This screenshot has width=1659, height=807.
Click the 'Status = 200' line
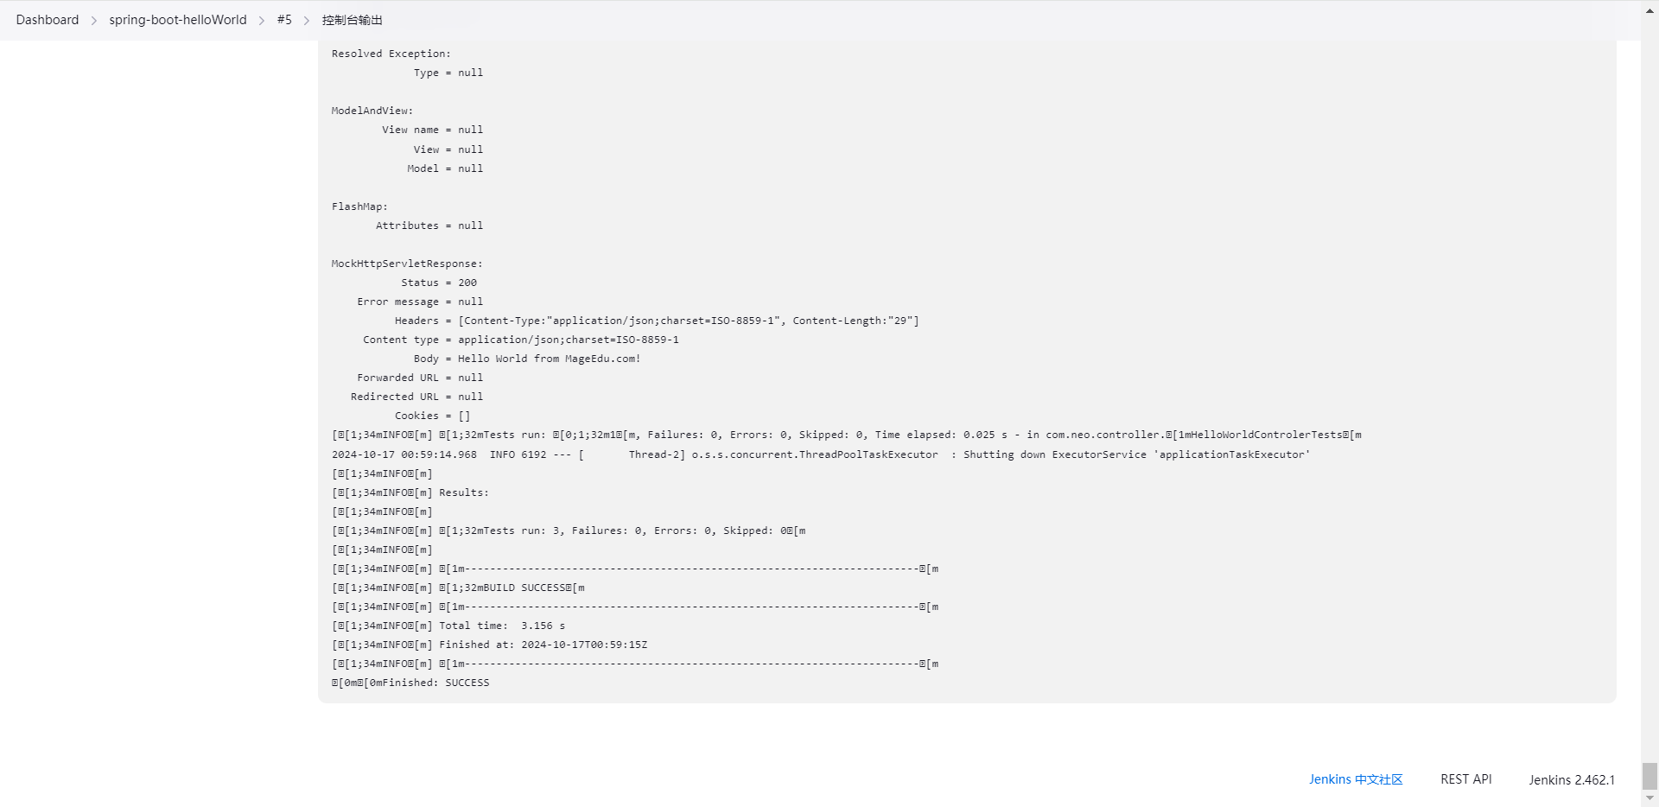tap(439, 283)
